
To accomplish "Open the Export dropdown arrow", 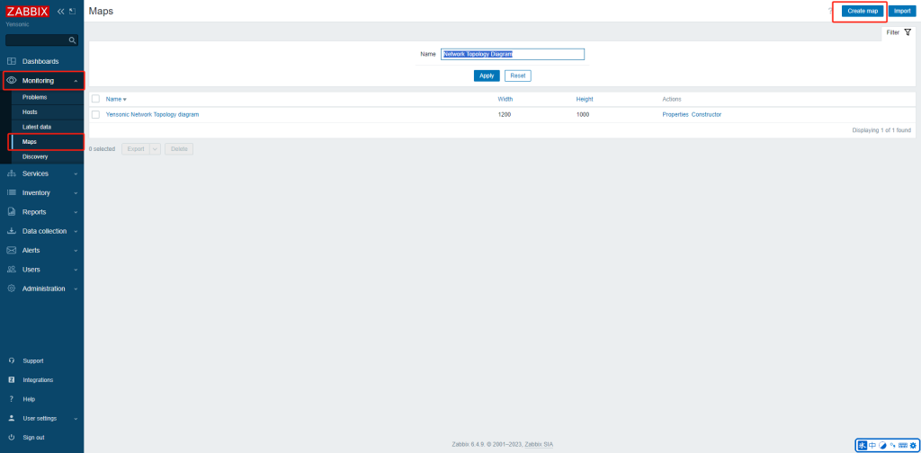I will click(x=155, y=149).
